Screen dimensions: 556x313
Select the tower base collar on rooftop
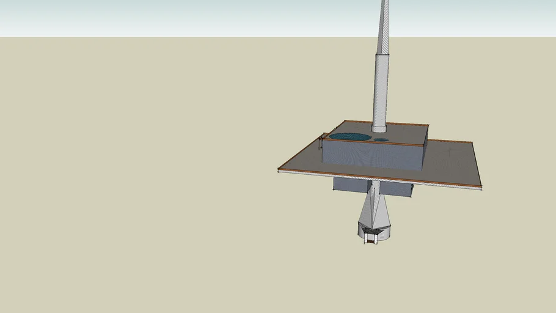pos(379,128)
